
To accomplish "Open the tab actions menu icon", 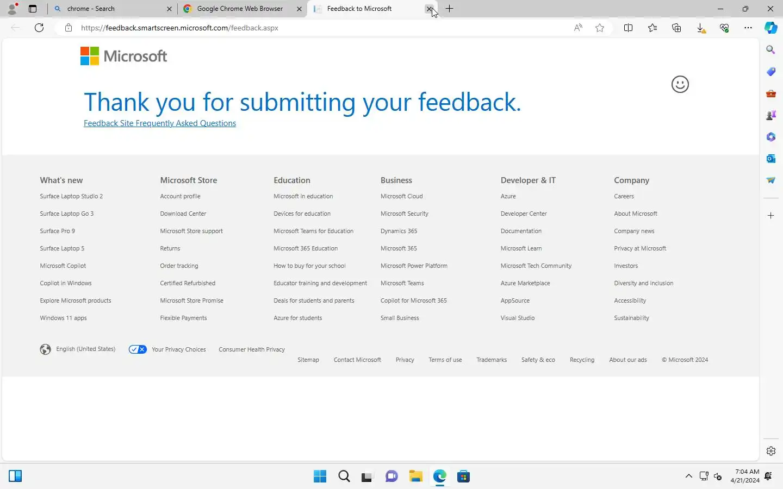I will coord(33,9).
